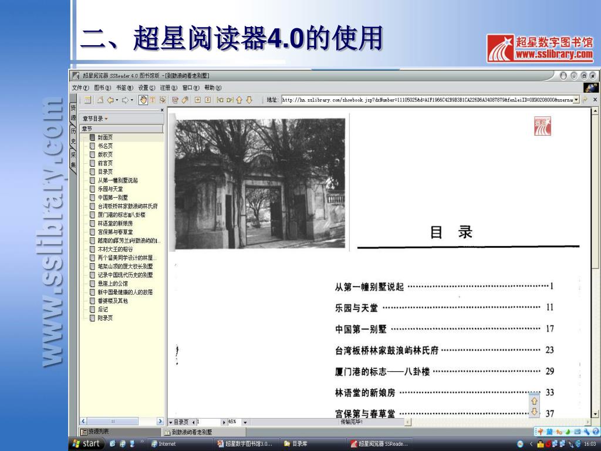Viewport: 601px width, 451px height.
Task: Step to next page number arrow
Action: (224, 422)
